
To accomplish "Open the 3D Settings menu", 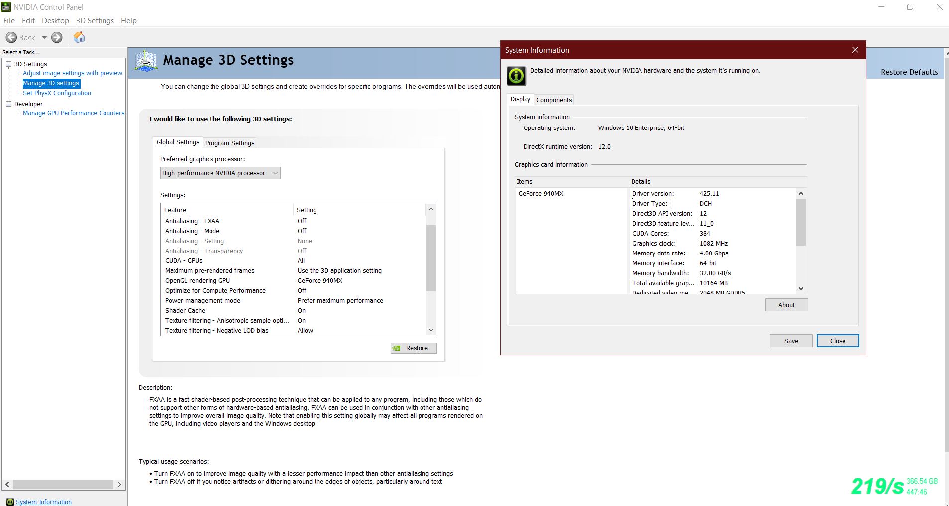I will [95, 20].
